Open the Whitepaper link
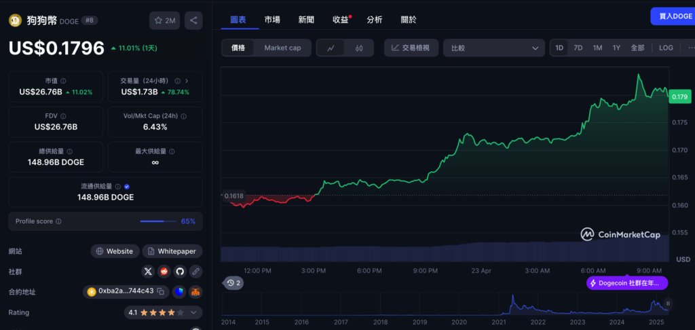Screen dimensions: 695x330 (172, 251)
